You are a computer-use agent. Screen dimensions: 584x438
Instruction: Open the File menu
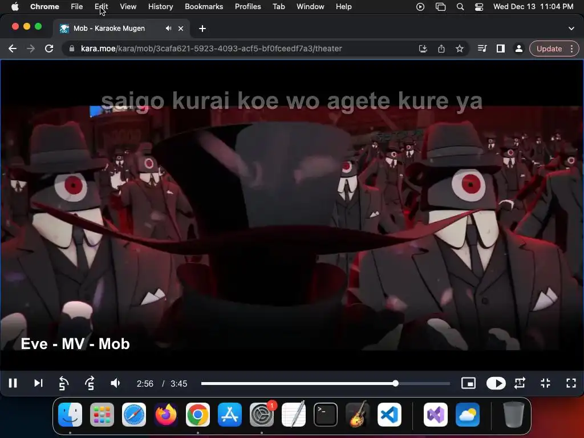77,7
